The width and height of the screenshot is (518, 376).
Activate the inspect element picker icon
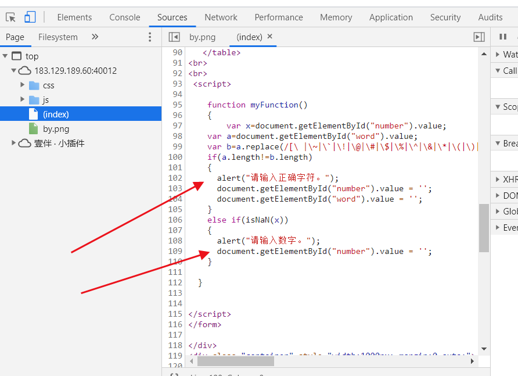tap(10, 17)
